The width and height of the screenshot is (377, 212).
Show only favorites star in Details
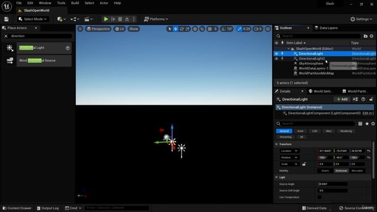[x=367, y=124]
